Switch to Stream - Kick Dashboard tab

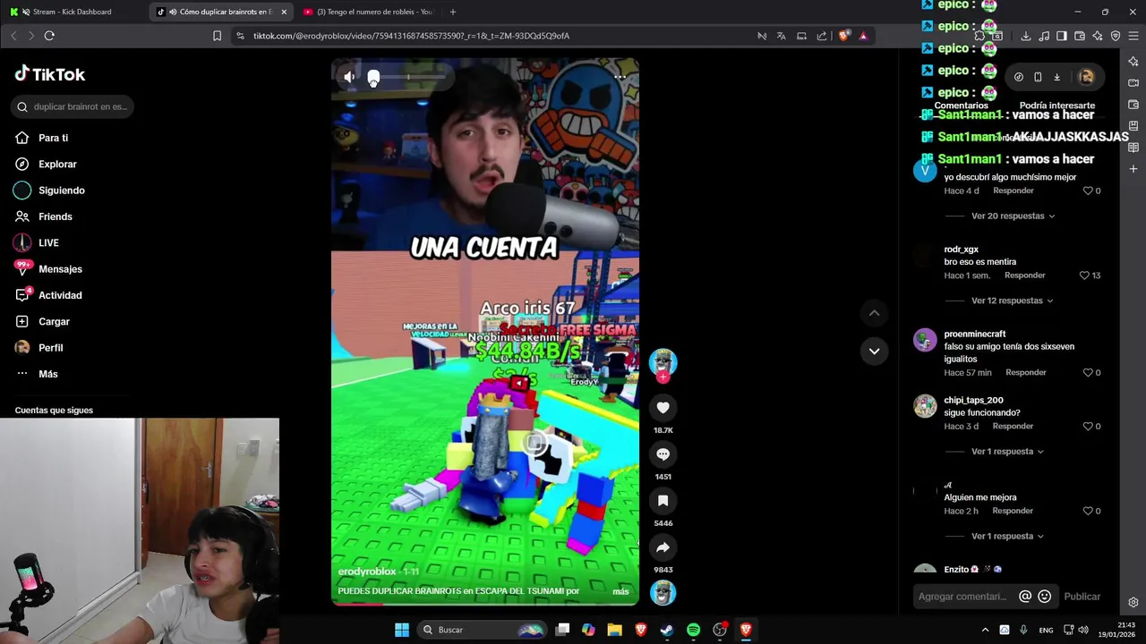72,12
